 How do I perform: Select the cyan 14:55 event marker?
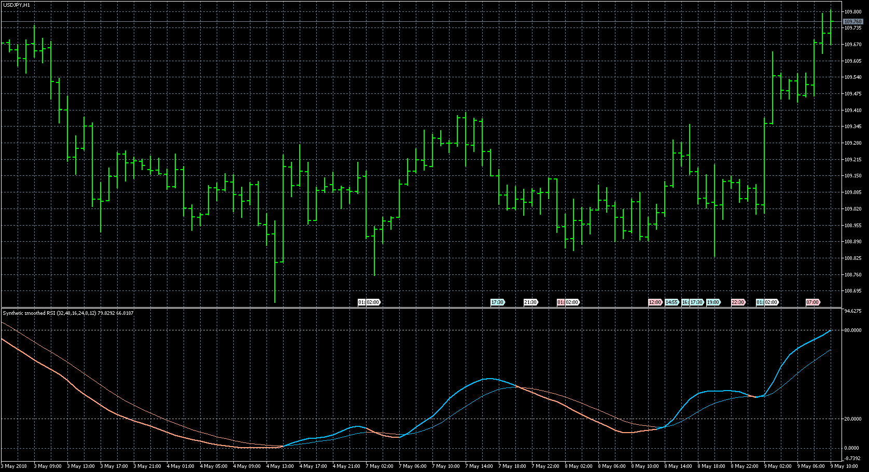click(671, 302)
